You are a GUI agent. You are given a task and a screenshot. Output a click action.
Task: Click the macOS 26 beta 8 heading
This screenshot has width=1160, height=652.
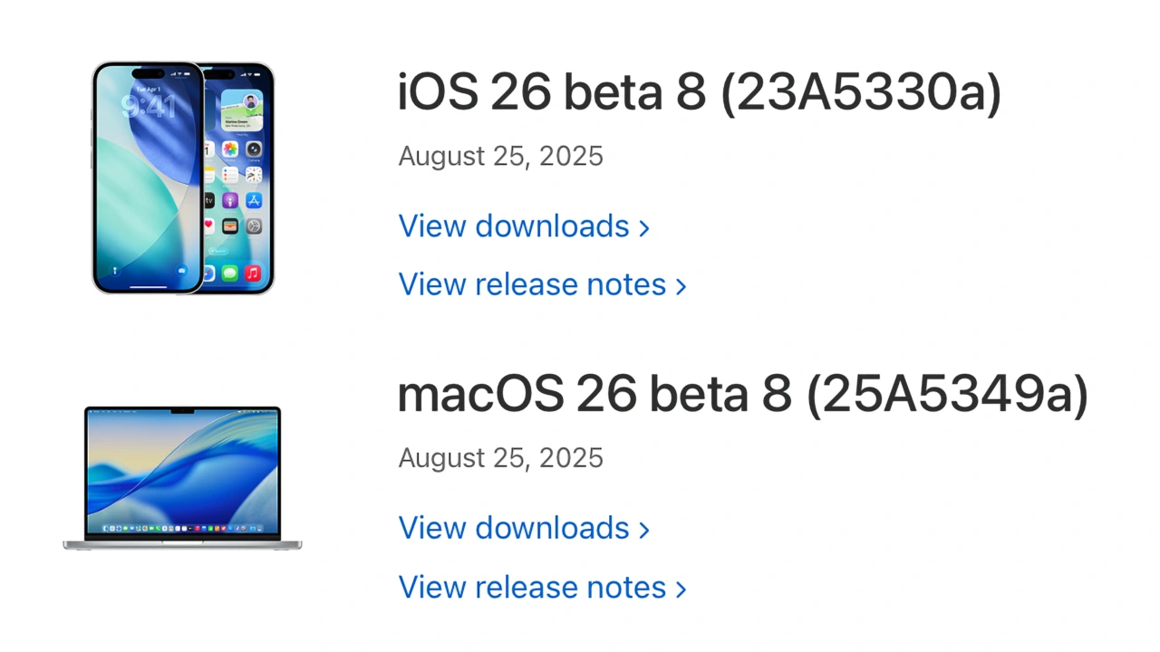tap(742, 396)
